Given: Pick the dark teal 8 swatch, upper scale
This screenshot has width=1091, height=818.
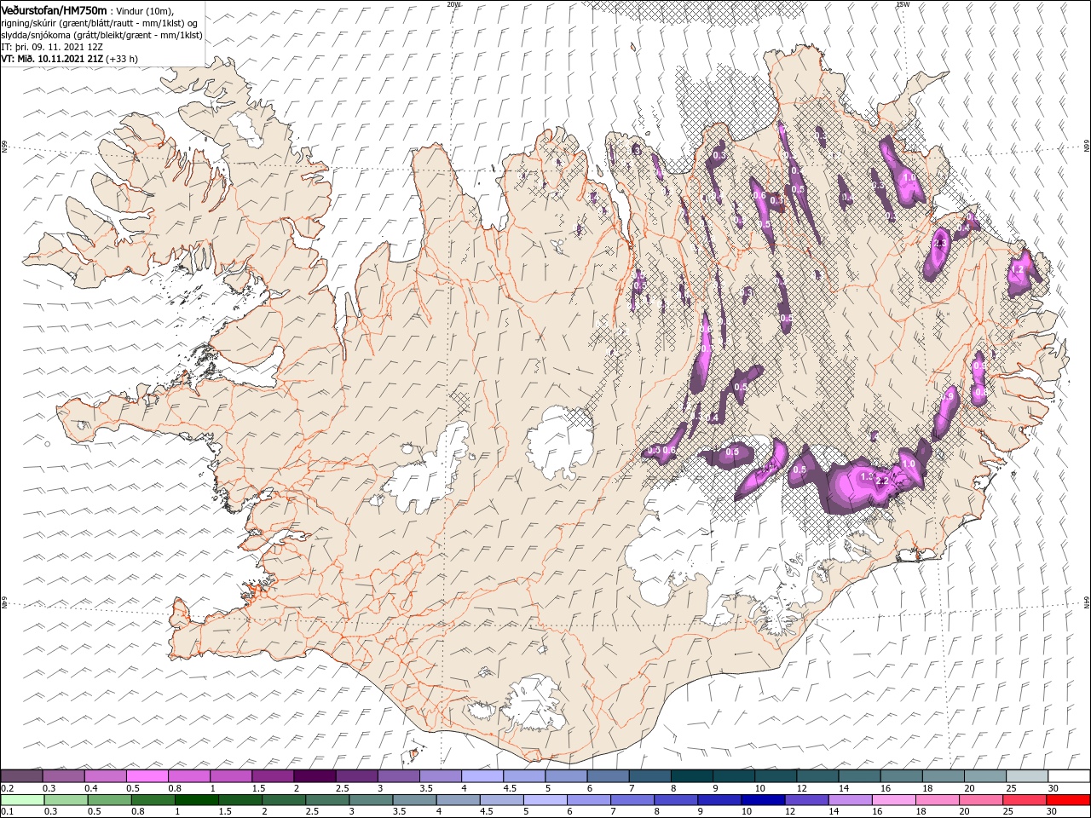Looking at the screenshot, I should [x=692, y=776].
